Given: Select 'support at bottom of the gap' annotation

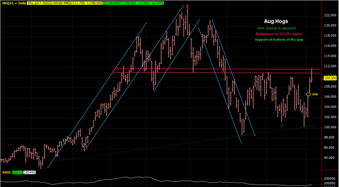Looking at the screenshot, I should (x=279, y=40).
